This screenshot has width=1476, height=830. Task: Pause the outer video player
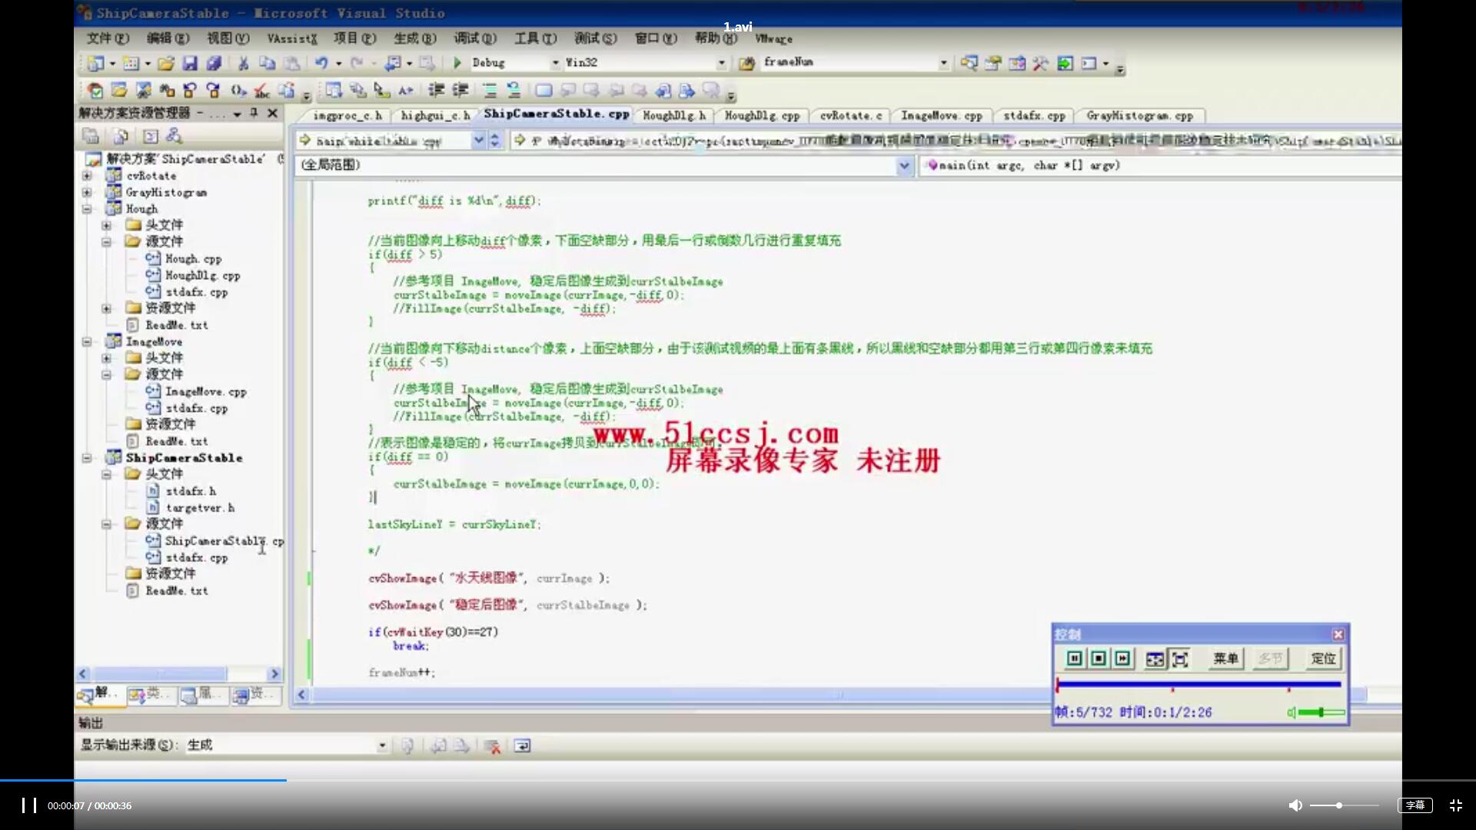[29, 805]
